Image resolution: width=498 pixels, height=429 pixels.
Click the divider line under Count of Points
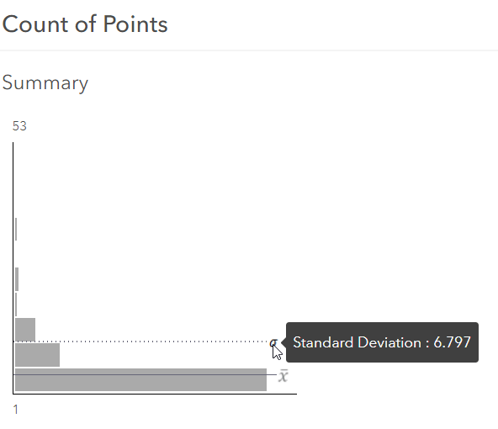[249, 50]
